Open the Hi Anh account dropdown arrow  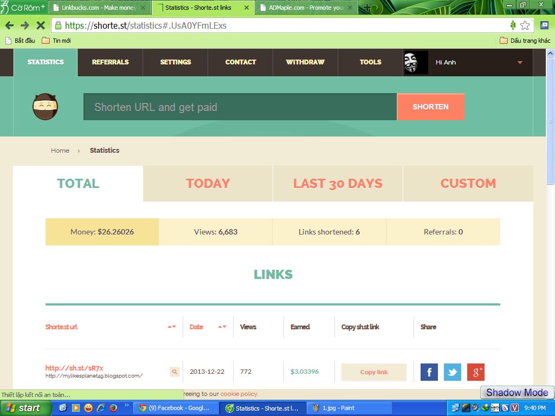tap(520, 63)
